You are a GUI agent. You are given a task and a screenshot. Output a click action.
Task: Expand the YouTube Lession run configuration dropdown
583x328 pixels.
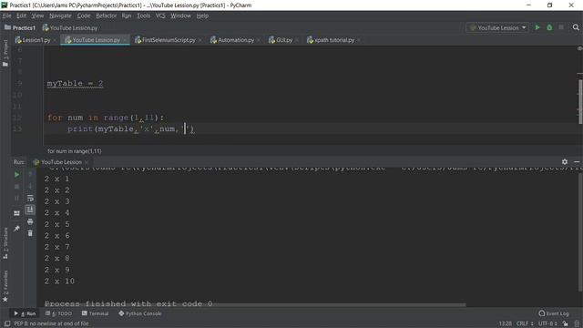[x=497, y=28]
